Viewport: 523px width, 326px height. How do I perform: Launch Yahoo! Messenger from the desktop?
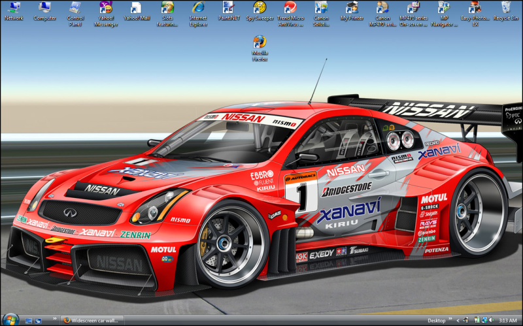pyautogui.click(x=105, y=8)
